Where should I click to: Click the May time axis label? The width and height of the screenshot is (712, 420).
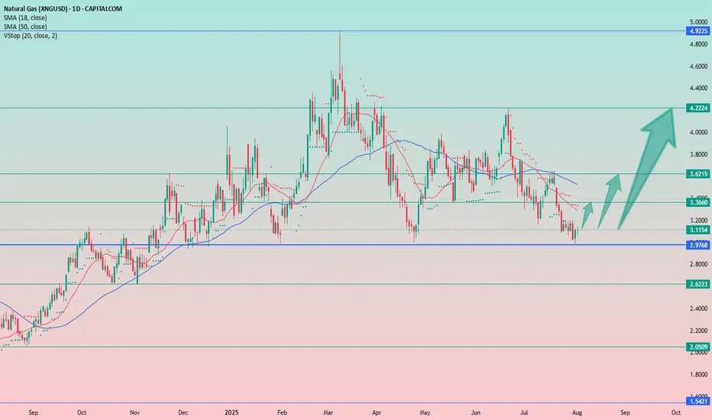click(x=425, y=412)
